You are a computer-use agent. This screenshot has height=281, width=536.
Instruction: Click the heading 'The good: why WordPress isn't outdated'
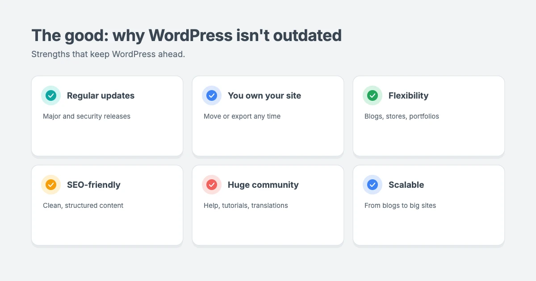pyautogui.click(x=186, y=35)
